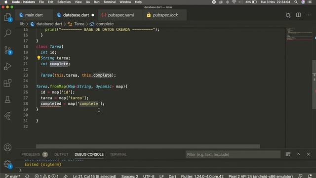Click the debug console filter field
The height and width of the screenshot is (178, 316).
pyautogui.click(x=233, y=154)
